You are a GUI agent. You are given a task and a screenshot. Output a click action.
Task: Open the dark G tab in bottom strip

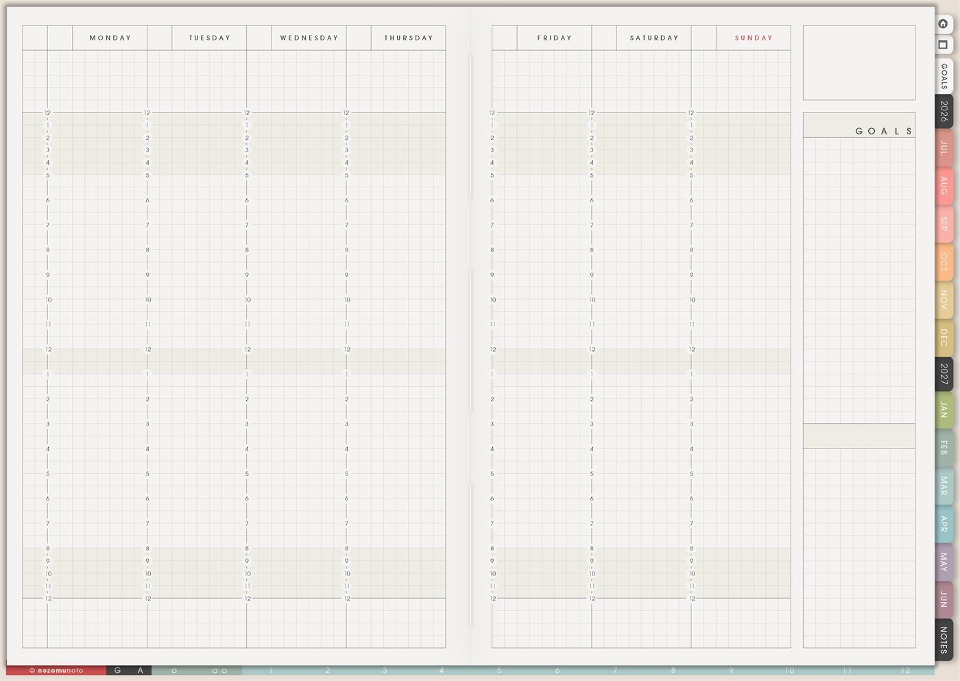(118, 670)
